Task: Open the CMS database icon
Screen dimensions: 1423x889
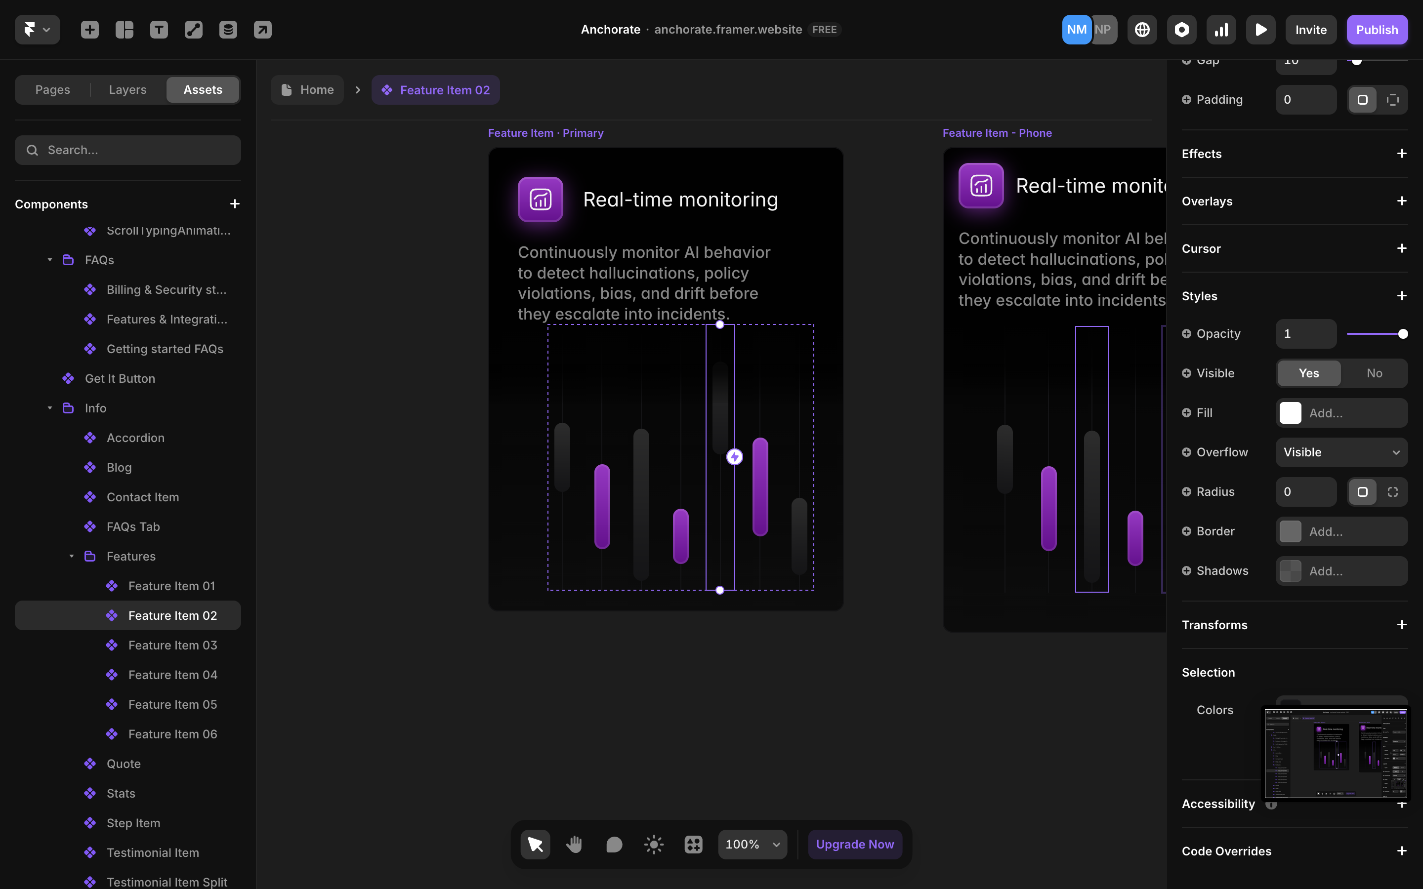Action: pyautogui.click(x=228, y=30)
